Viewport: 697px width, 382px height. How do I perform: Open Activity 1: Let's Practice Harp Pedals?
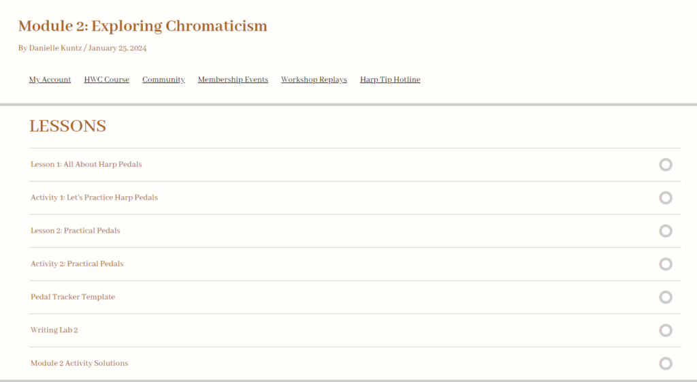pos(94,197)
